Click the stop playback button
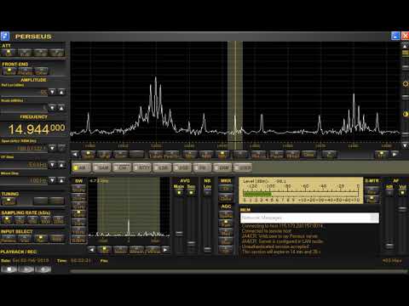 pyautogui.click(x=9, y=269)
